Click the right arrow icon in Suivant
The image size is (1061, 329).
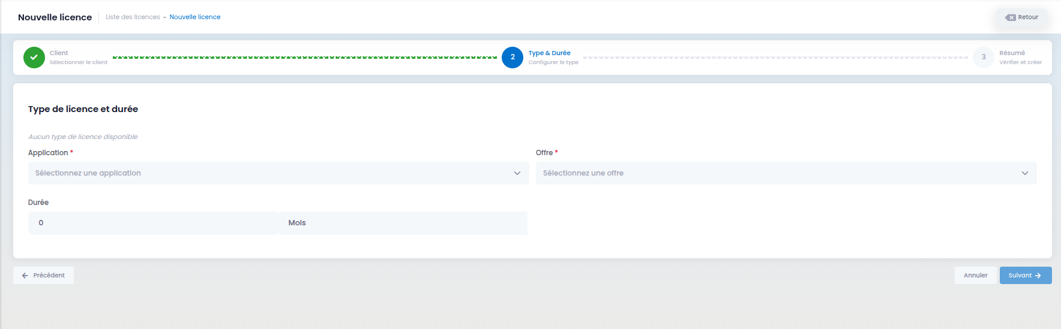coord(1038,276)
